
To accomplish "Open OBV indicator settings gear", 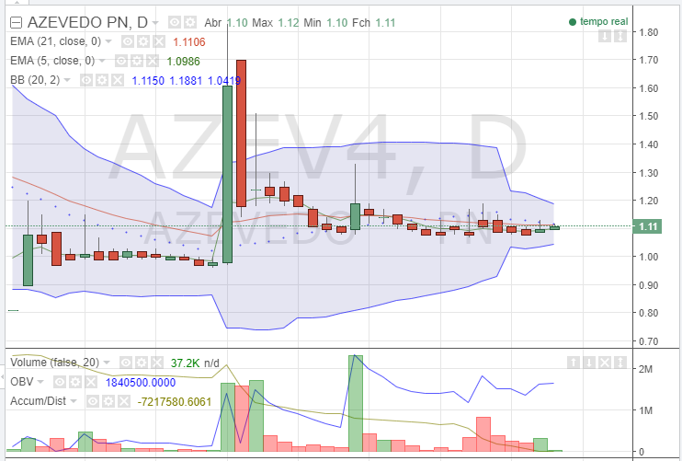I will 75,382.
